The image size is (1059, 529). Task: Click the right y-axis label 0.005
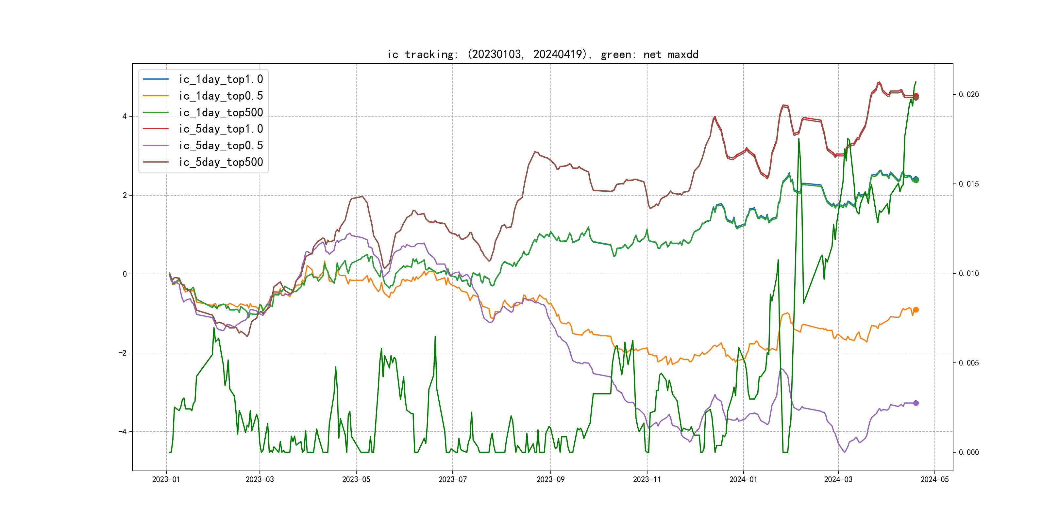[x=968, y=363]
